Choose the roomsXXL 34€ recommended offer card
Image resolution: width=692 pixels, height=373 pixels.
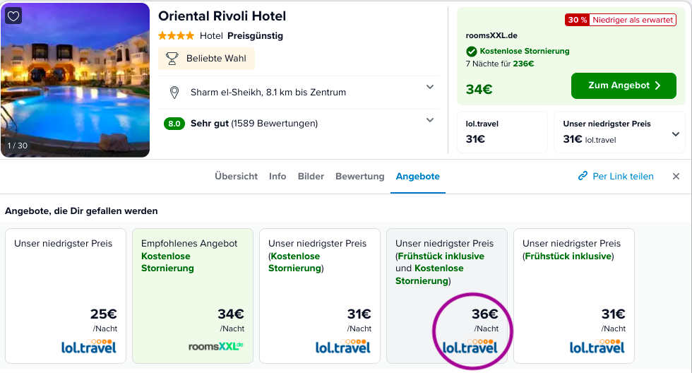click(x=193, y=296)
